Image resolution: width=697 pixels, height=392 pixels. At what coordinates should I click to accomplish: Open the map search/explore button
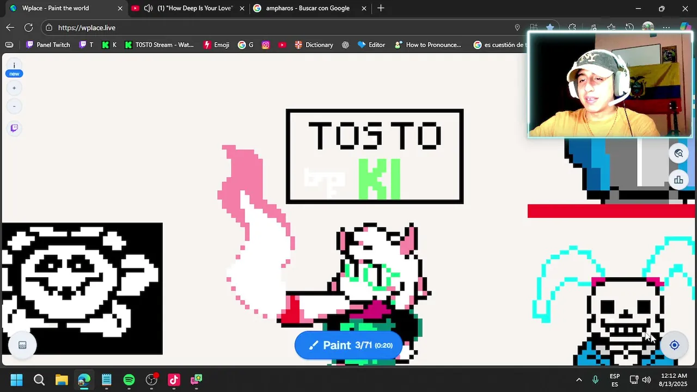tap(678, 154)
